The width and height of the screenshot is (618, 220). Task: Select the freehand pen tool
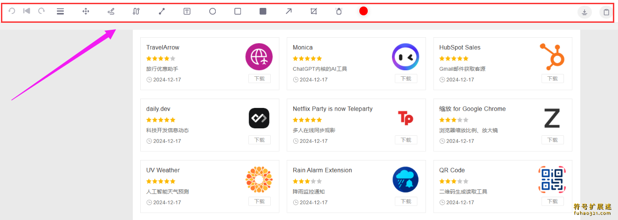point(111,11)
